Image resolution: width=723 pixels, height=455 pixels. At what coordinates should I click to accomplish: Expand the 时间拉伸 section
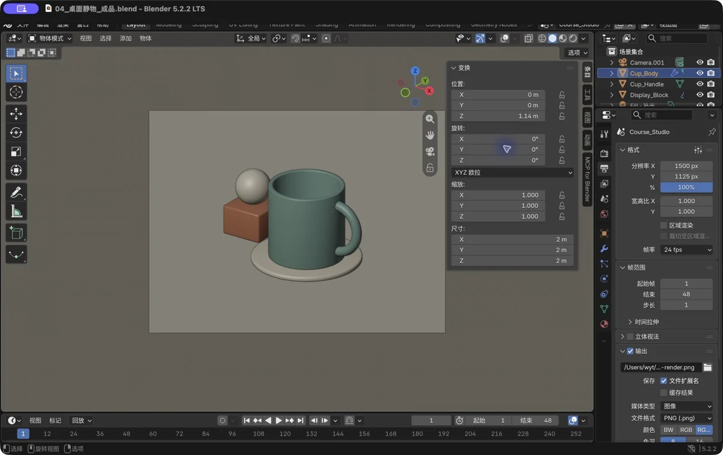click(643, 322)
